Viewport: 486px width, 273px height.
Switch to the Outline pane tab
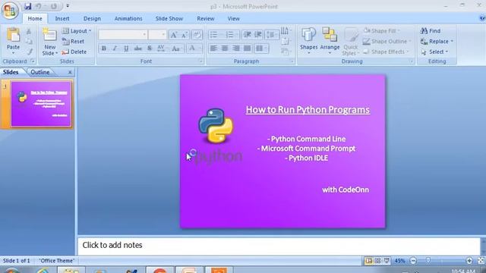coord(40,72)
